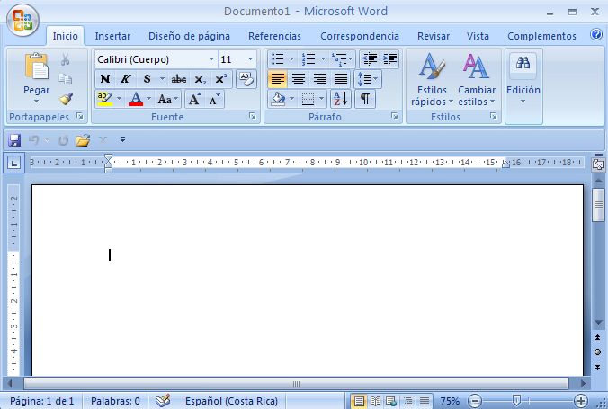This screenshot has height=409, width=608.
Task: Click Cambiar estilos button
Action: pos(477,79)
